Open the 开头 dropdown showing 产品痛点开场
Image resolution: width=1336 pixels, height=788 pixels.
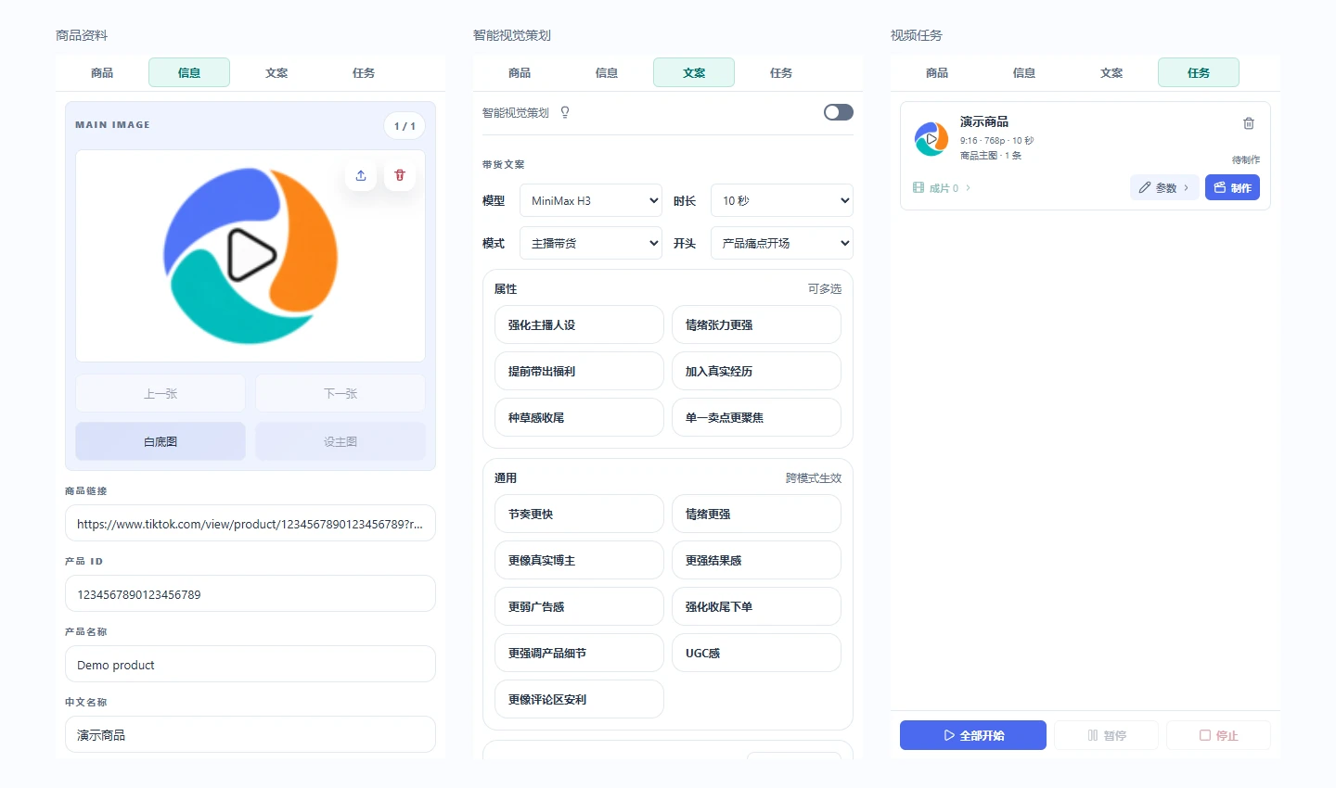click(x=782, y=243)
